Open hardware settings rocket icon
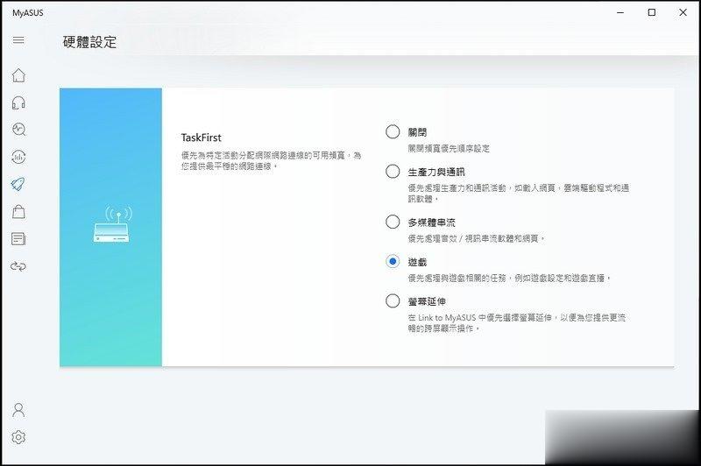This screenshot has height=466, width=701. coord(18,184)
